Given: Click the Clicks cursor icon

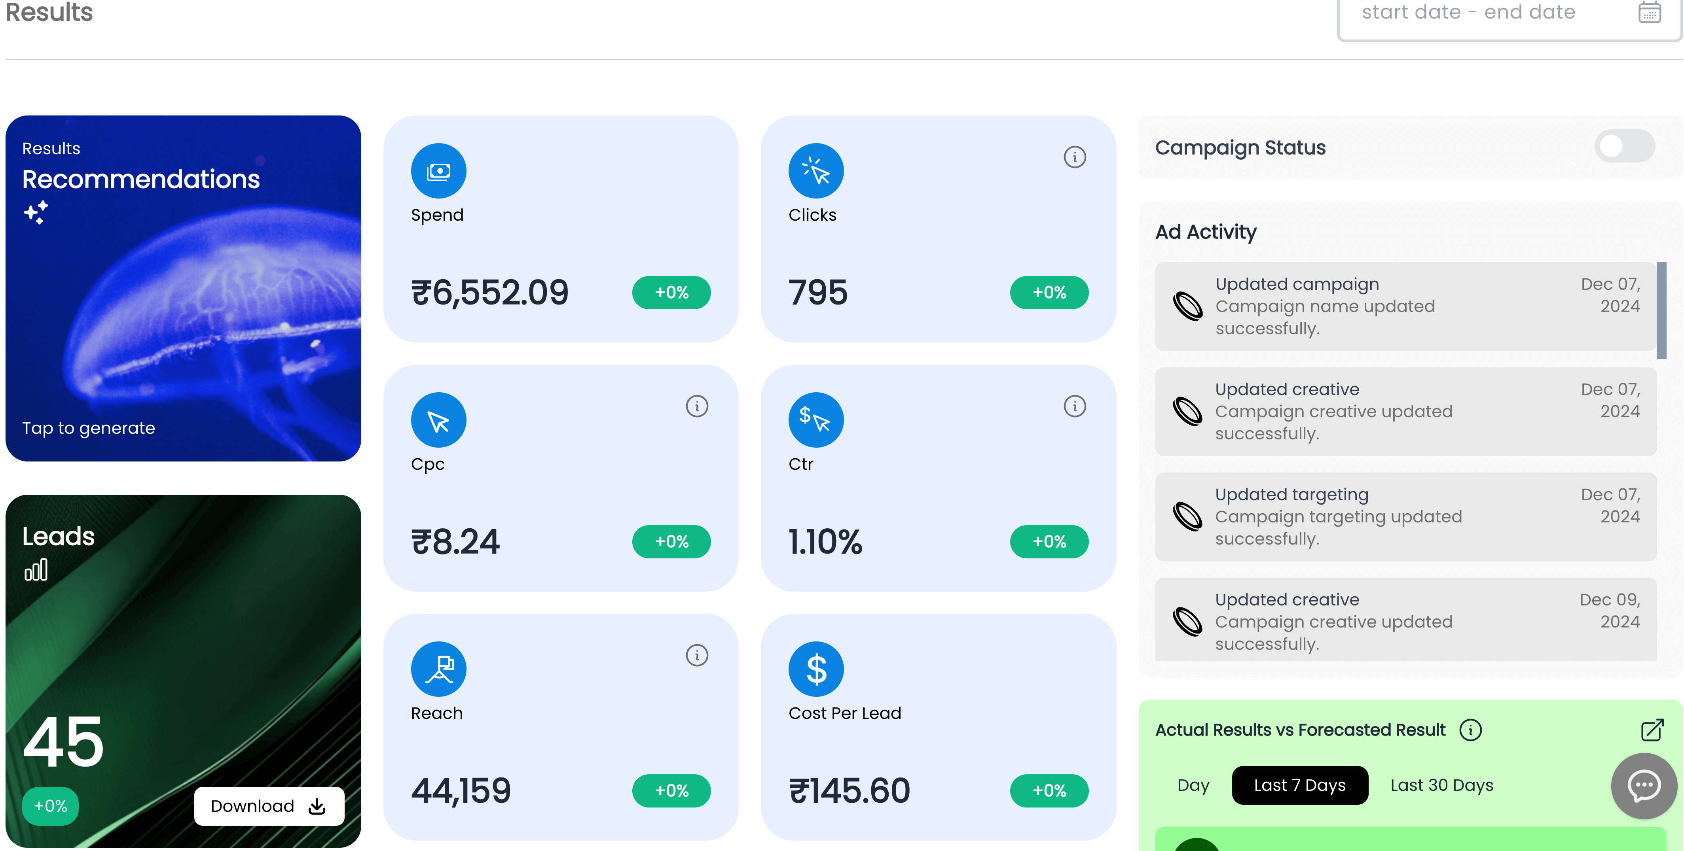Looking at the screenshot, I should [815, 171].
